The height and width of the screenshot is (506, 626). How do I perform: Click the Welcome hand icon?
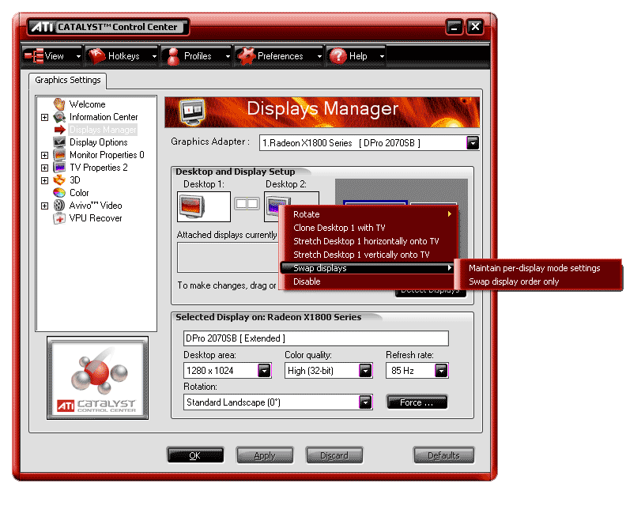click(59, 104)
